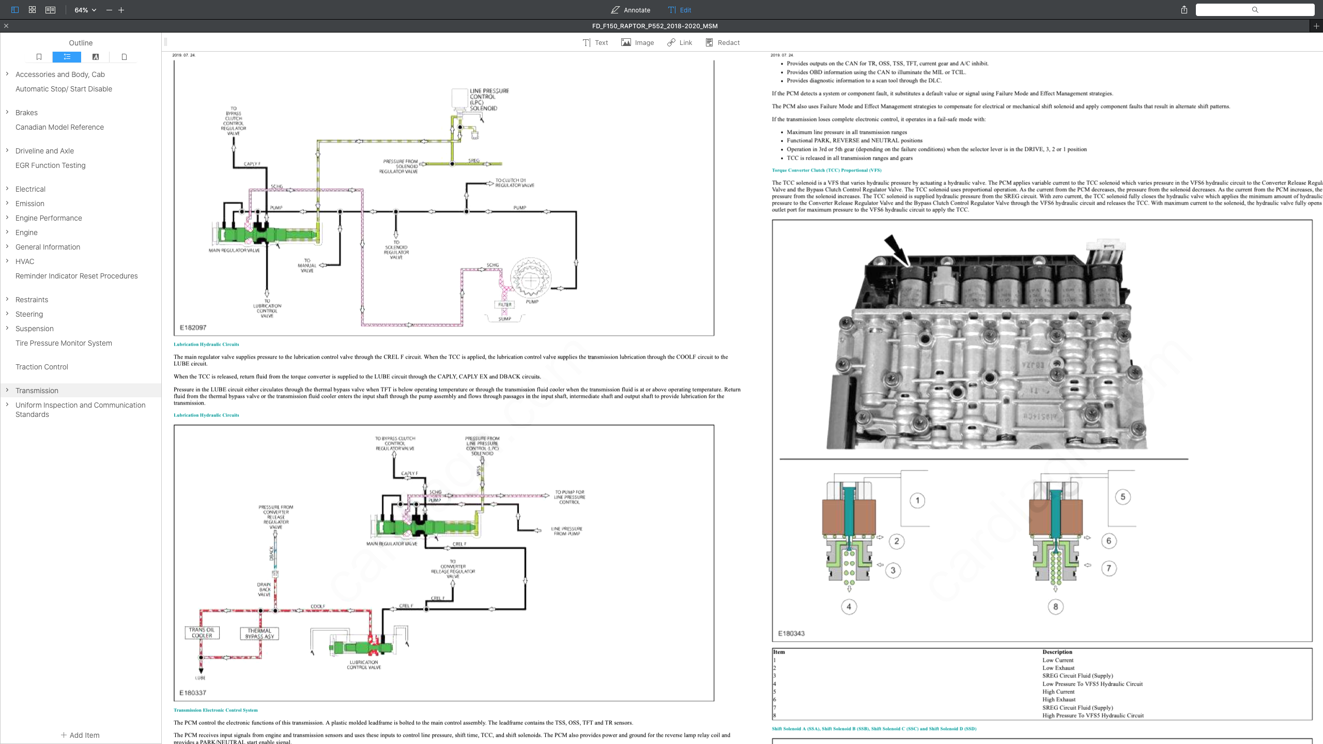Choose the Image edit tool
The image size is (1323, 744).
[x=637, y=42]
